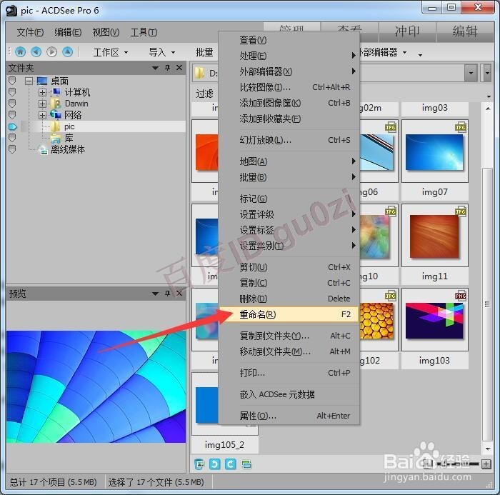Switch to the 编辑 mode tab

click(465, 32)
